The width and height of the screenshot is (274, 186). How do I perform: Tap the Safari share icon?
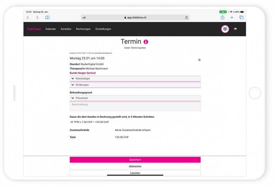click(x=222, y=18)
